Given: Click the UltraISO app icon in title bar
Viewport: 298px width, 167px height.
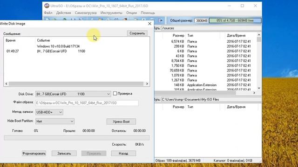Looking at the screenshot, I should 47,6.
